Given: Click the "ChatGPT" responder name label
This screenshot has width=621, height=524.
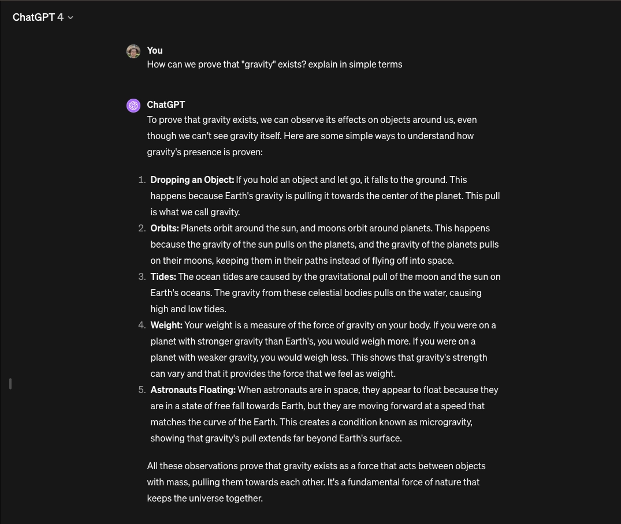Looking at the screenshot, I should (x=166, y=104).
